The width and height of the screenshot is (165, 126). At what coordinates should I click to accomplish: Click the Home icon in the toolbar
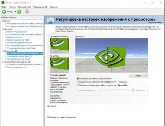point(27,11)
